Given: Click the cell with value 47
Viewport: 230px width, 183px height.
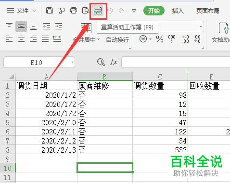Looking at the screenshot, I should click(x=160, y=122).
